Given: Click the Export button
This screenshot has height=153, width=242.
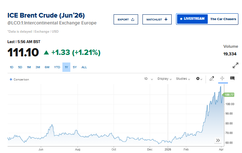Looking at the screenshot, I should click(126, 19).
